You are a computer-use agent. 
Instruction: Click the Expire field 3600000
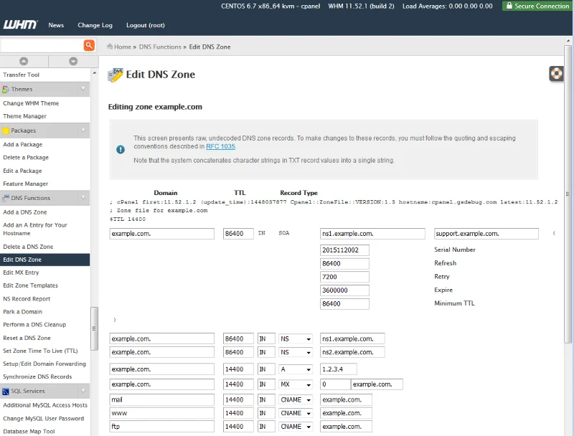pos(344,290)
